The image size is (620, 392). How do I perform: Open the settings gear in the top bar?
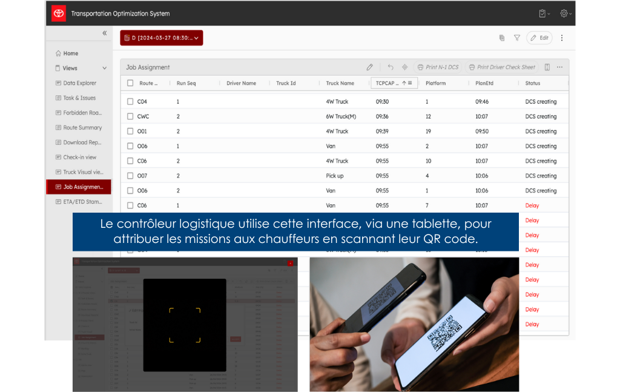point(564,13)
